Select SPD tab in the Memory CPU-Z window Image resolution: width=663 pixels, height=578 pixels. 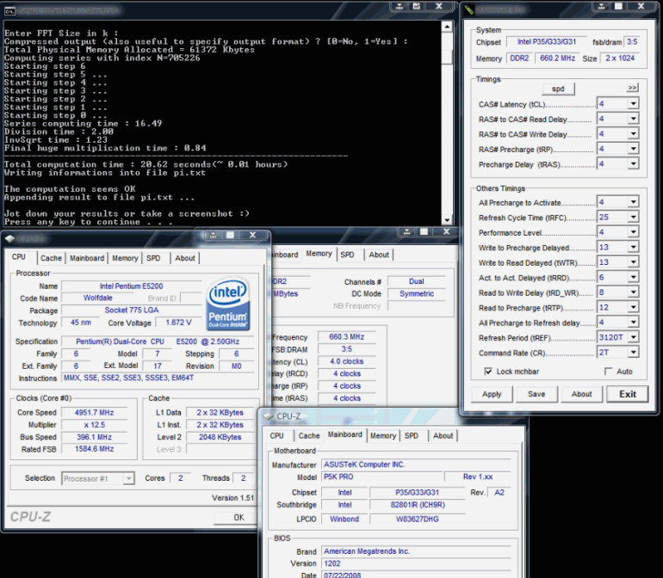coord(347,255)
